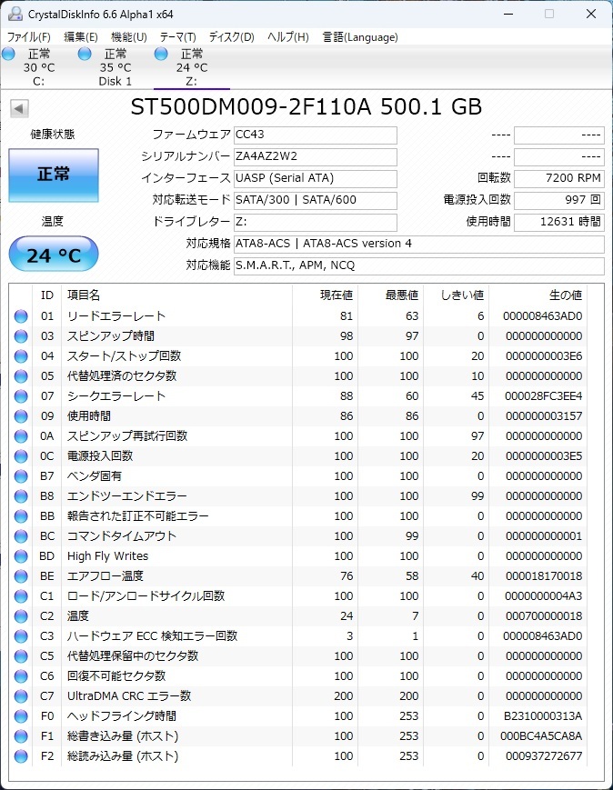Click the C: drive health indicator circle

coord(8,55)
